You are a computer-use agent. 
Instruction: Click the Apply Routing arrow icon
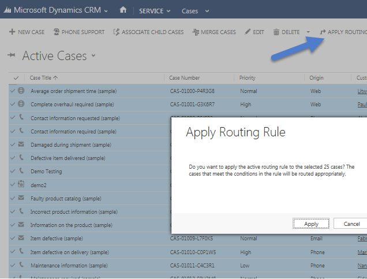coord(323,32)
